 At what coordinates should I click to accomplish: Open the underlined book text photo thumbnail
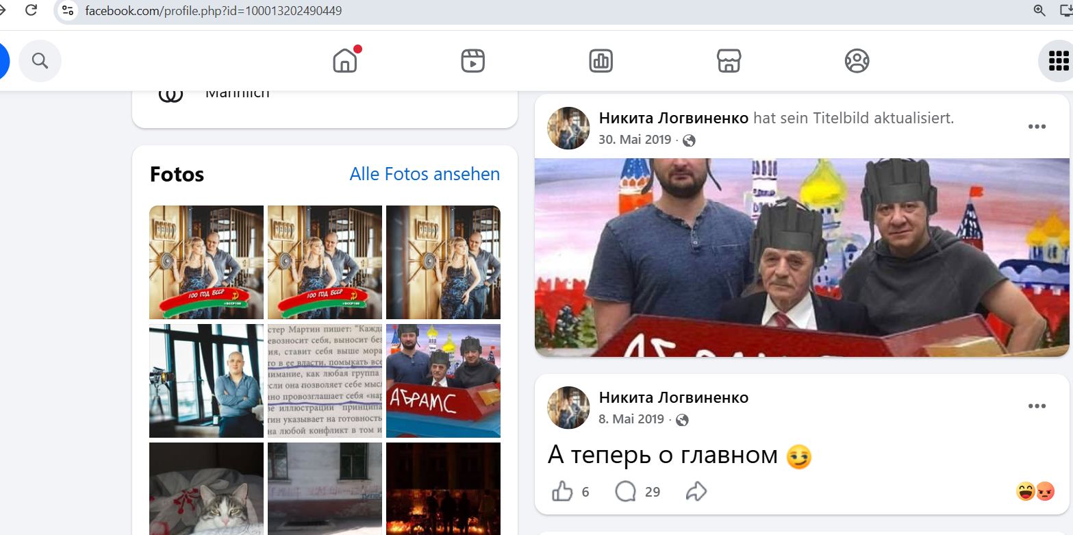[325, 381]
